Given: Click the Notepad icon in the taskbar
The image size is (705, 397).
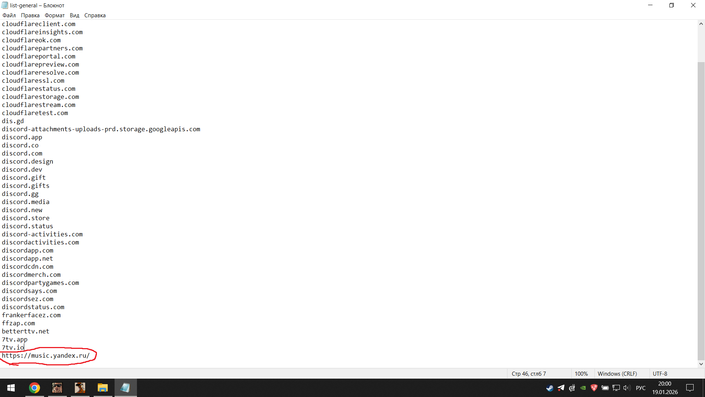Looking at the screenshot, I should (125, 388).
